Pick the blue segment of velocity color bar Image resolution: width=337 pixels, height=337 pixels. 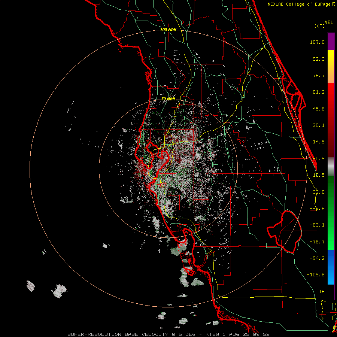tap(331, 267)
